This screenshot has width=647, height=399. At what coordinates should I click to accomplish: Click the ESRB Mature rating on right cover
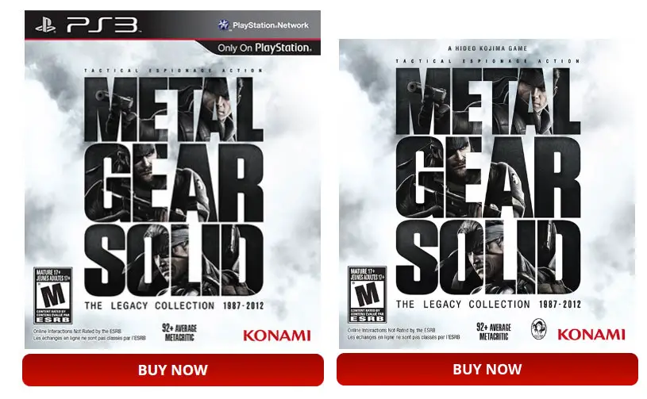point(367,293)
